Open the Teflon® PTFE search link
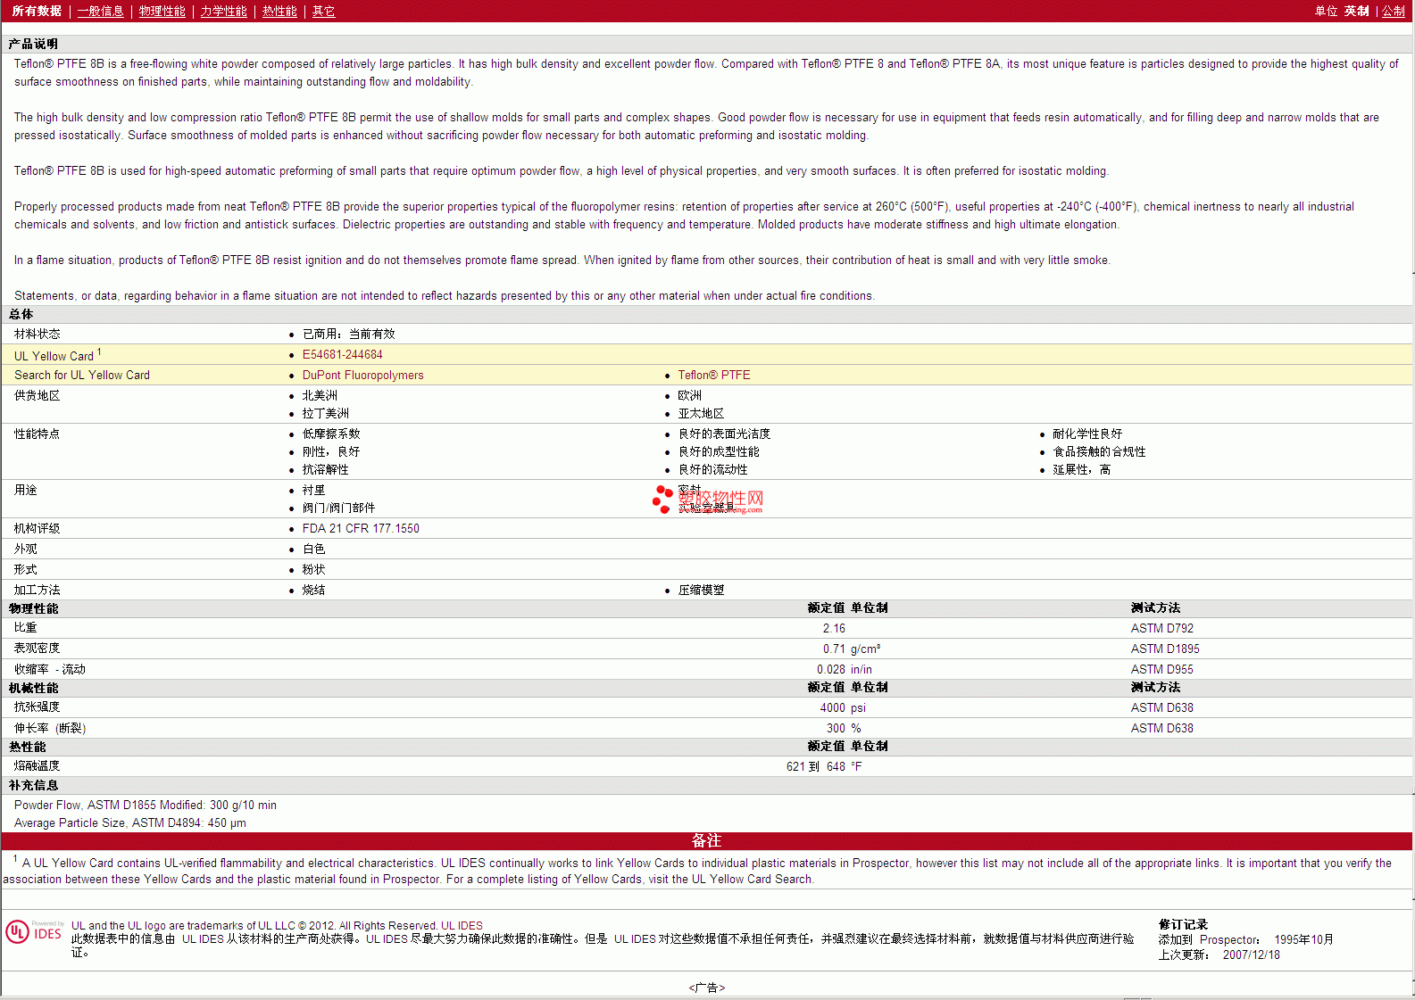1415x1000 pixels. (713, 375)
